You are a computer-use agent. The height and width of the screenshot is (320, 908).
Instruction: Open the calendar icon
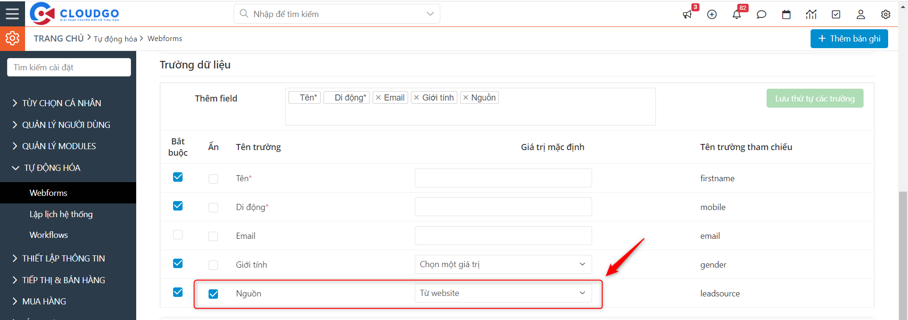pos(786,15)
